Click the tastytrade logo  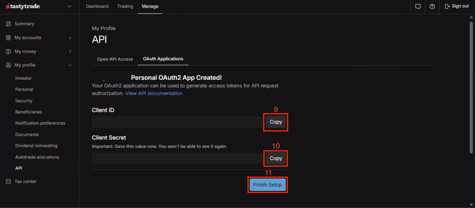pos(22,6)
